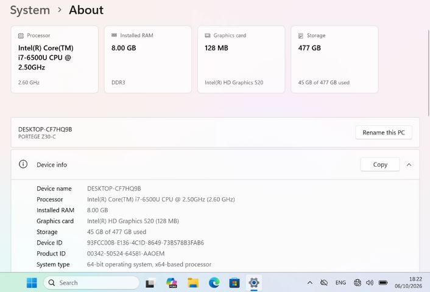Copy the device info

pos(380,165)
